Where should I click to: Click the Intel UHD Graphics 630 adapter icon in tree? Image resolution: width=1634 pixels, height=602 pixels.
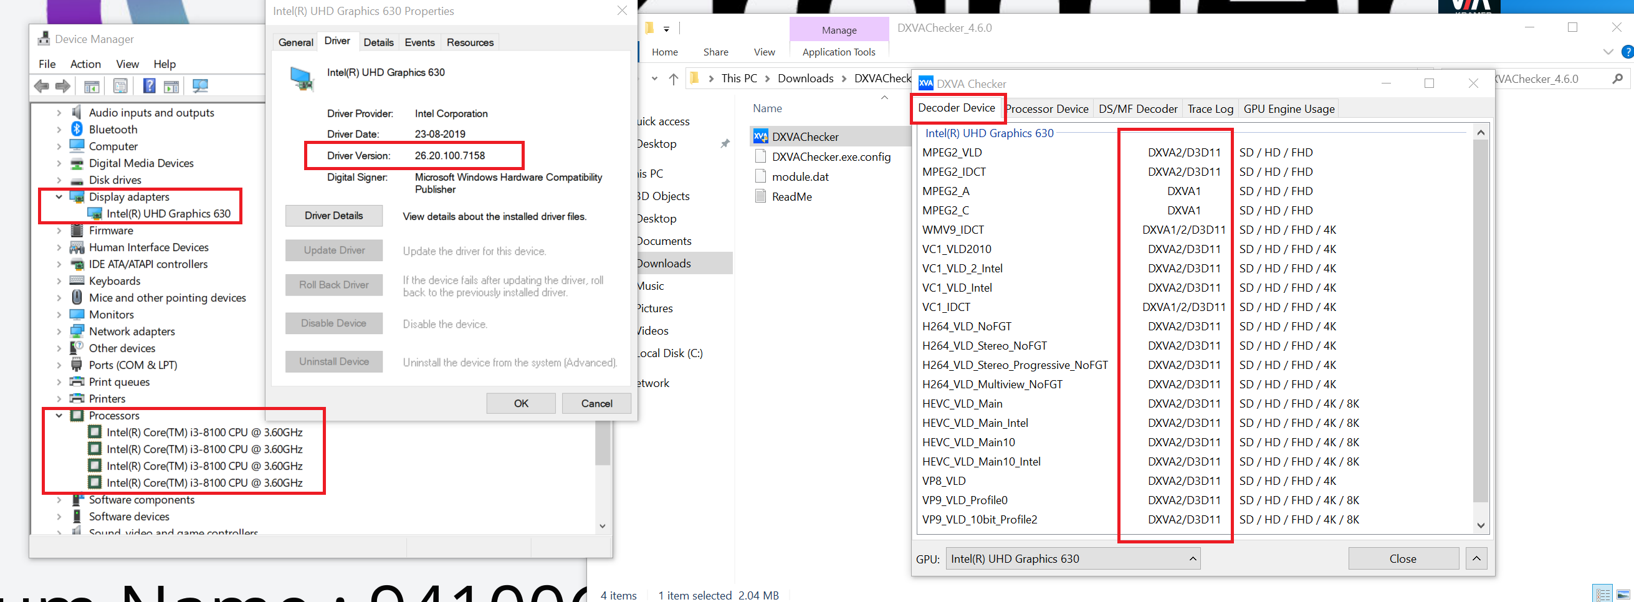tap(95, 214)
